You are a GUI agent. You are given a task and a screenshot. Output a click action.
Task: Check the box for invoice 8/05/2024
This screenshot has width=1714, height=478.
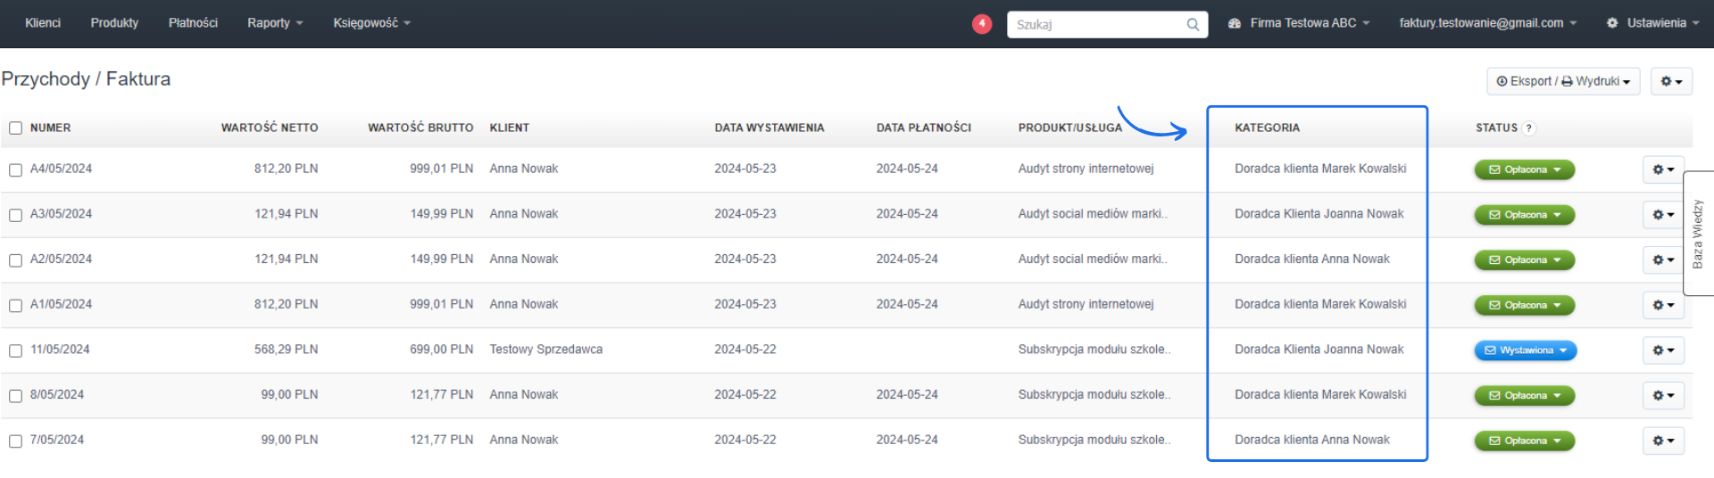point(15,396)
